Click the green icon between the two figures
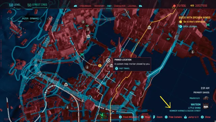The width and height of the screenshot is (216, 122). pyautogui.click(x=87, y=26)
